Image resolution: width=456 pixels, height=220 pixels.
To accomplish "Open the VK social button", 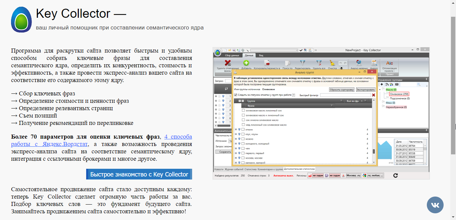I will click(x=435, y=205).
